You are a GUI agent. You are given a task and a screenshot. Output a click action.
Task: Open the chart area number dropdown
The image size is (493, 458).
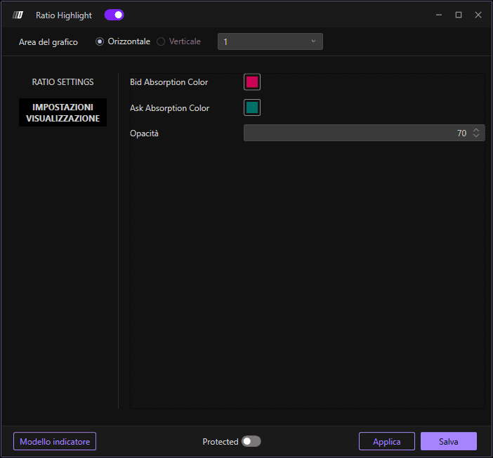coord(270,41)
